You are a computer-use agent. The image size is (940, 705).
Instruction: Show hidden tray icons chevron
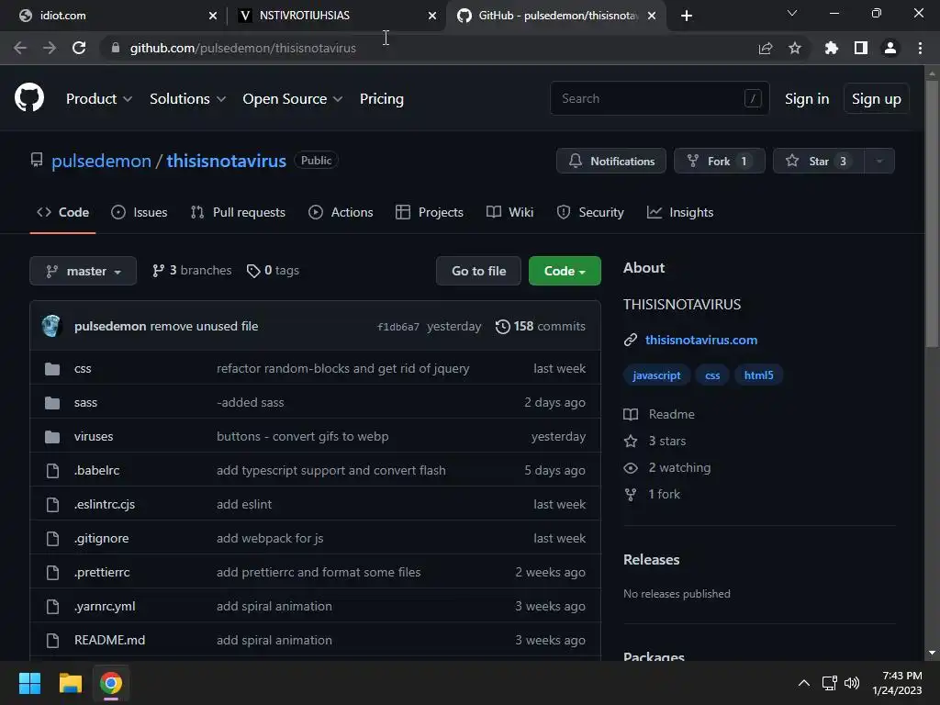pyautogui.click(x=804, y=683)
